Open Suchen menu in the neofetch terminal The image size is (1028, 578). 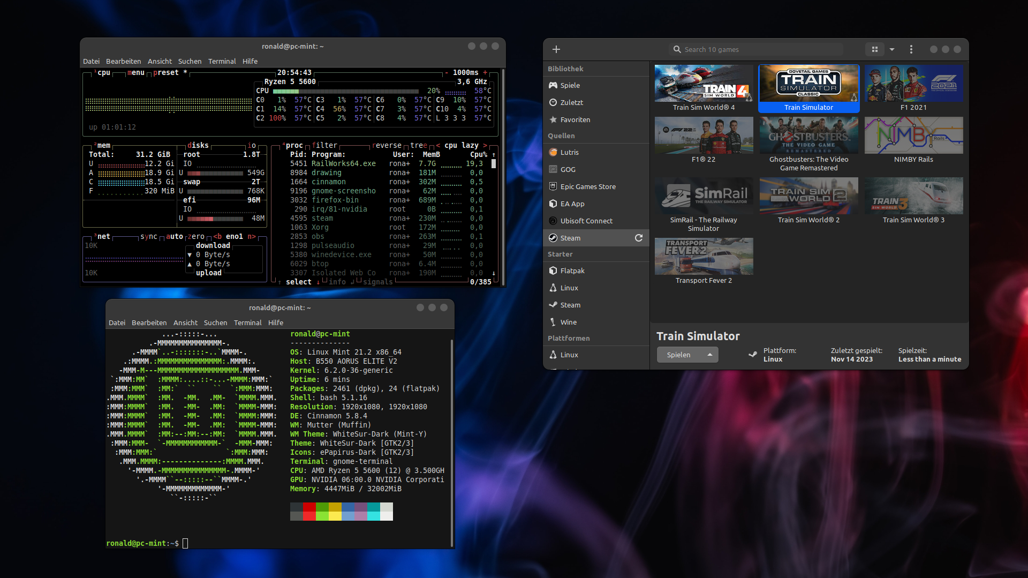tap(215, 323)
